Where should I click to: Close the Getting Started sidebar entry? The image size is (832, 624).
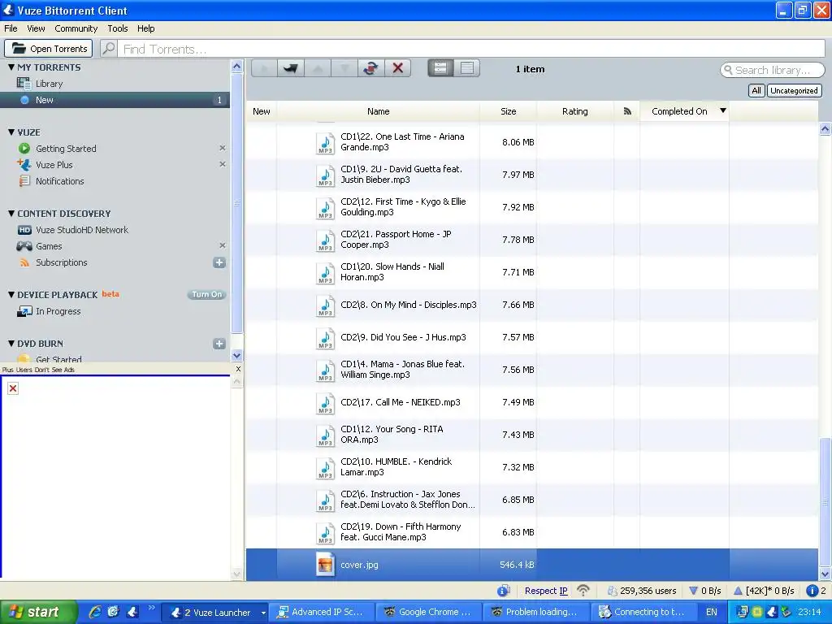point(223,148)
